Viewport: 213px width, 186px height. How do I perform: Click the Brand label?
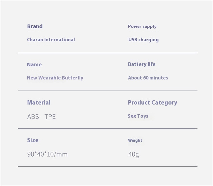(x=35, y=26)
